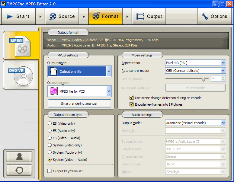Click the No transcode button
Viewport: 234px width, 182px height.
coord(195,88)
